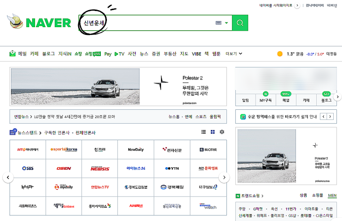
Task: Open the Polestar 2 banner ad
Action: tap(118, 86)
